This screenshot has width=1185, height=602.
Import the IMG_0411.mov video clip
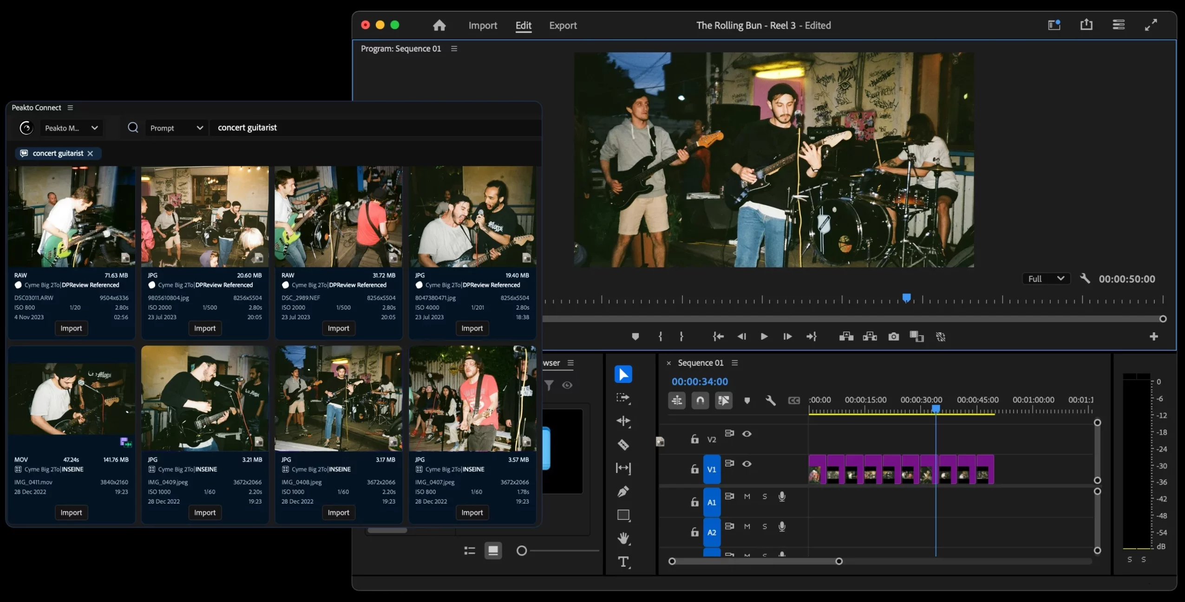[x=71, y=512]
